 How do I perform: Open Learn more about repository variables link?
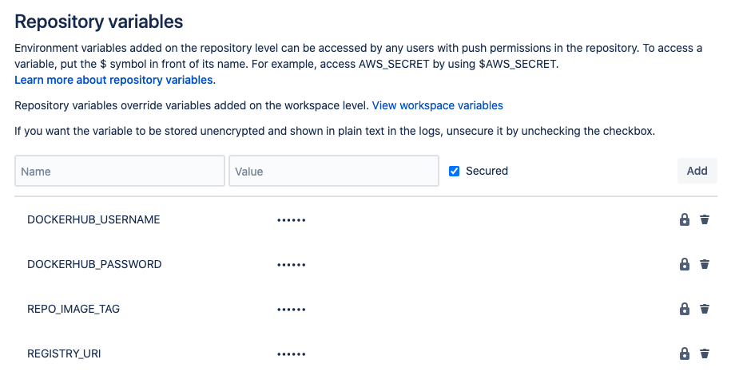pos(113,80)
